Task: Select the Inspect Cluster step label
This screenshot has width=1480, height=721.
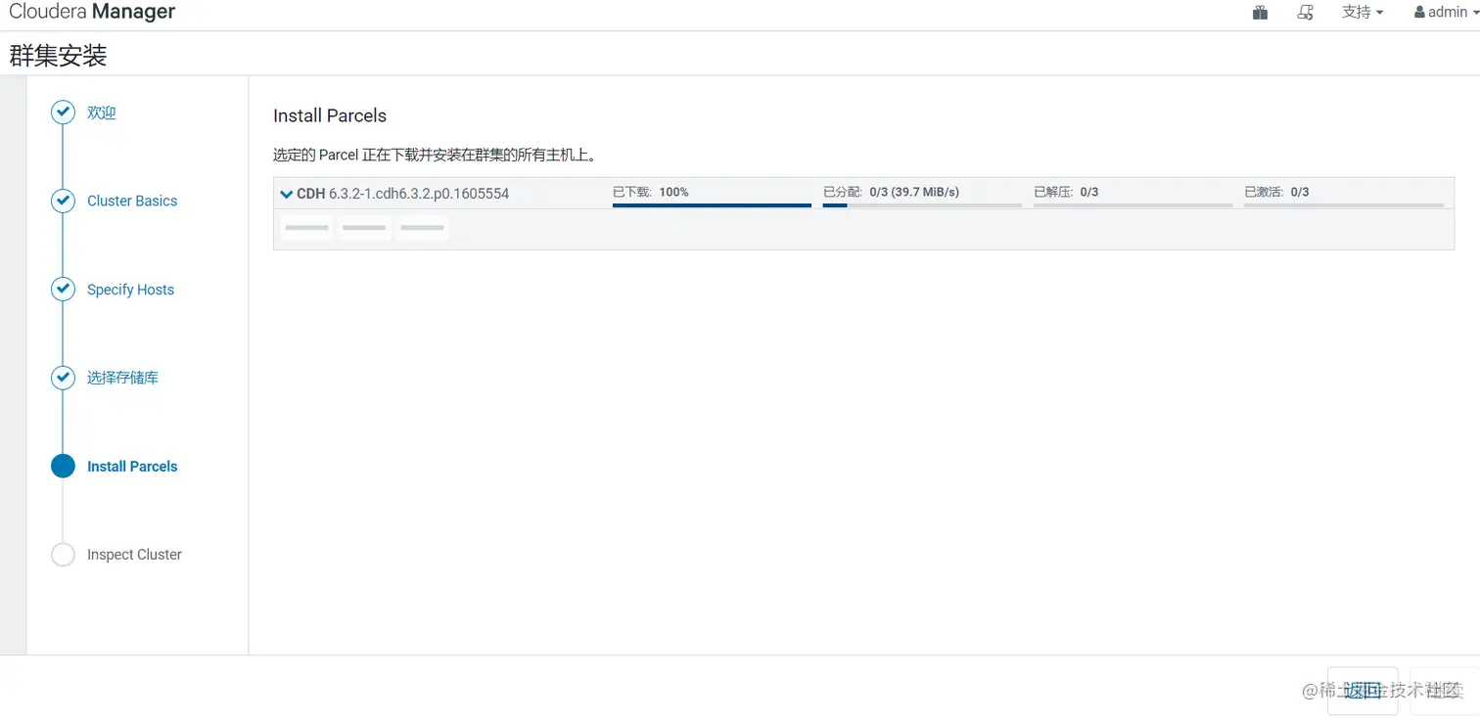Action: [x=134, y=555]
